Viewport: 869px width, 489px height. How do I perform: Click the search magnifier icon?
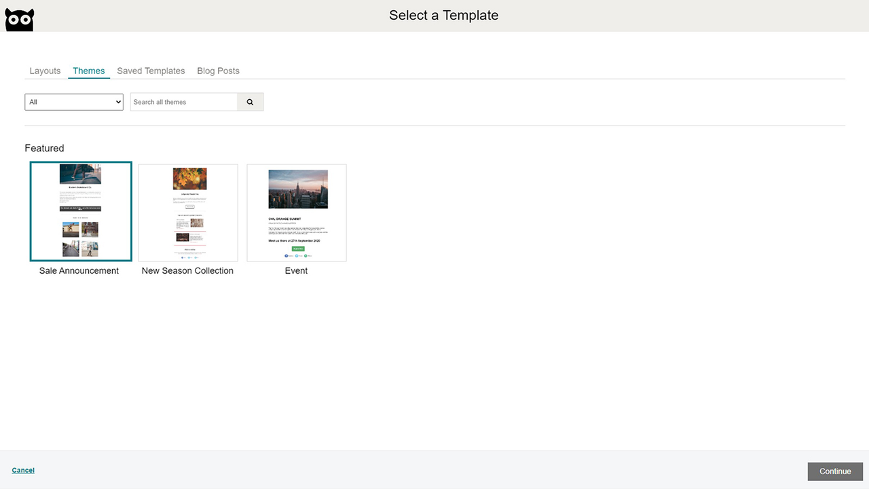[250, 101]
